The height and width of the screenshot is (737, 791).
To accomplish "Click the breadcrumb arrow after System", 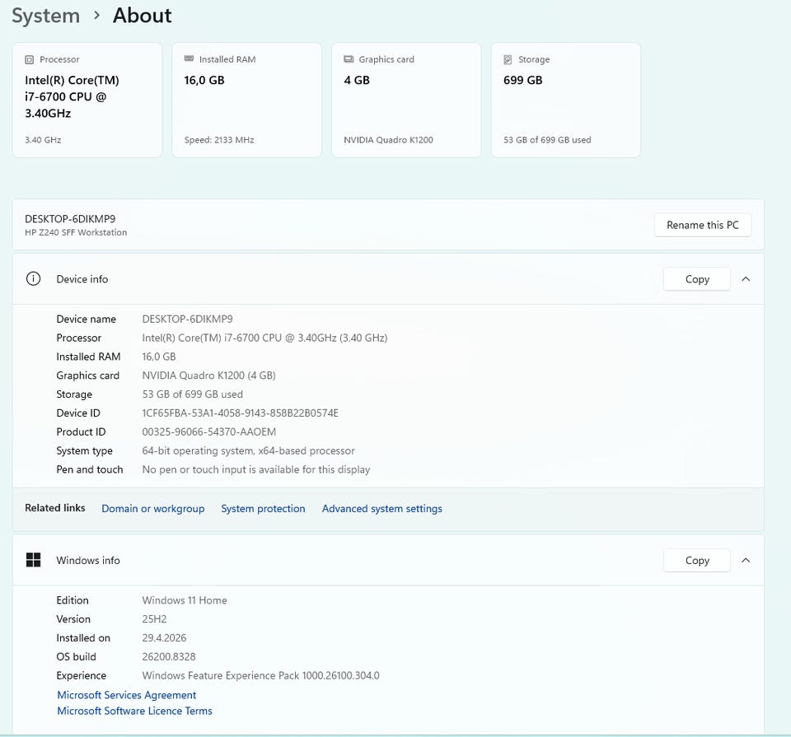I will [97, 16].
